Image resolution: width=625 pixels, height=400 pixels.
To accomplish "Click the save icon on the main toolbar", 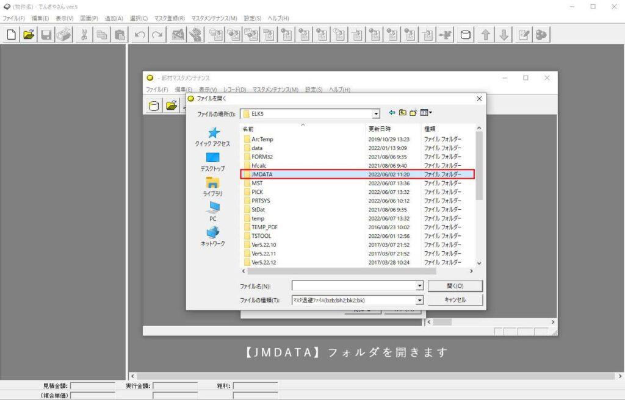I will pos(46,35).
